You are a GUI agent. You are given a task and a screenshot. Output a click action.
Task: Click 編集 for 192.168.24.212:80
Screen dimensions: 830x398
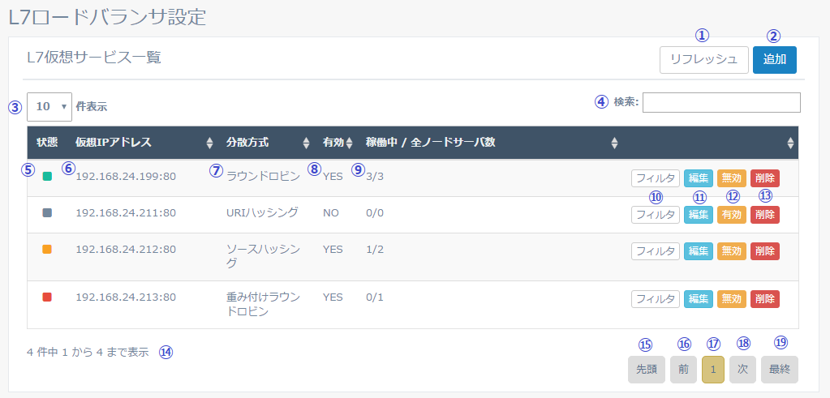[x=699, y=251]
